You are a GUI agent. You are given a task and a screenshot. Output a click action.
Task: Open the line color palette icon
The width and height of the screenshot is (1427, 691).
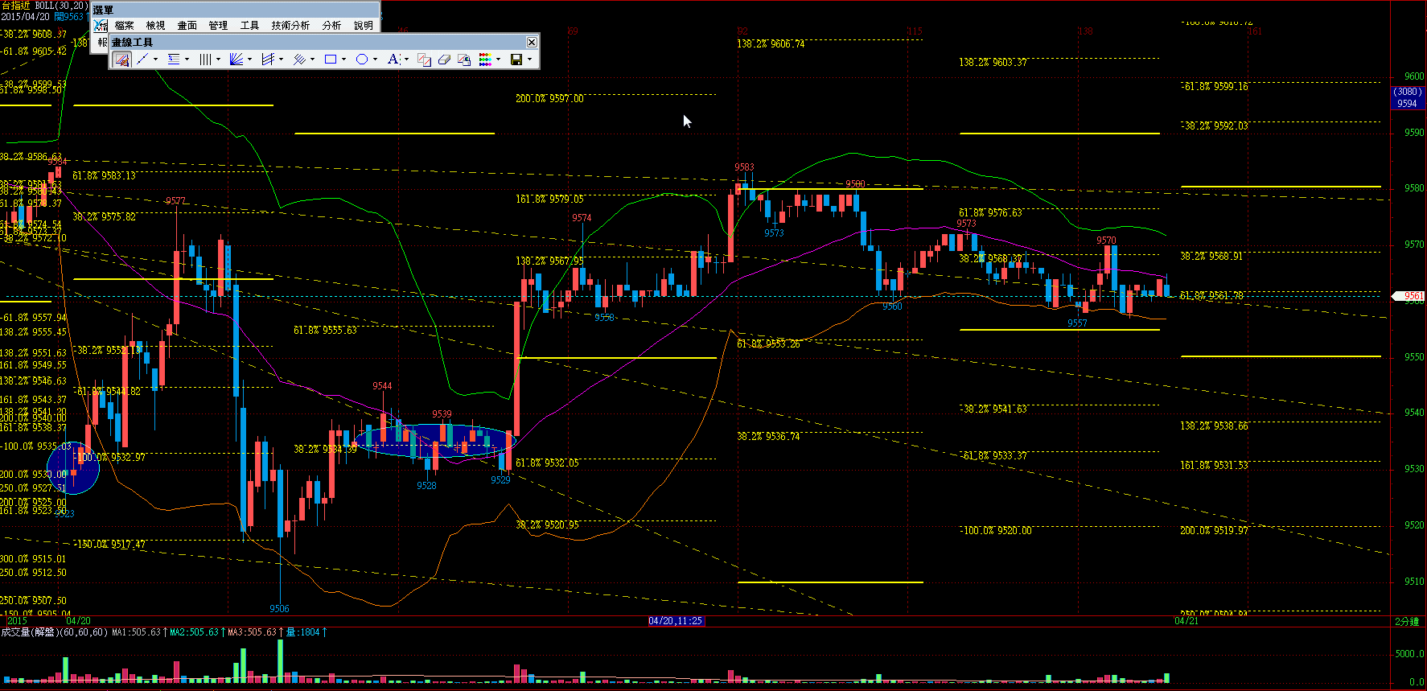coord(485,59)
